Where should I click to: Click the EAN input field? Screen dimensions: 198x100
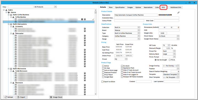click(169, 30)
